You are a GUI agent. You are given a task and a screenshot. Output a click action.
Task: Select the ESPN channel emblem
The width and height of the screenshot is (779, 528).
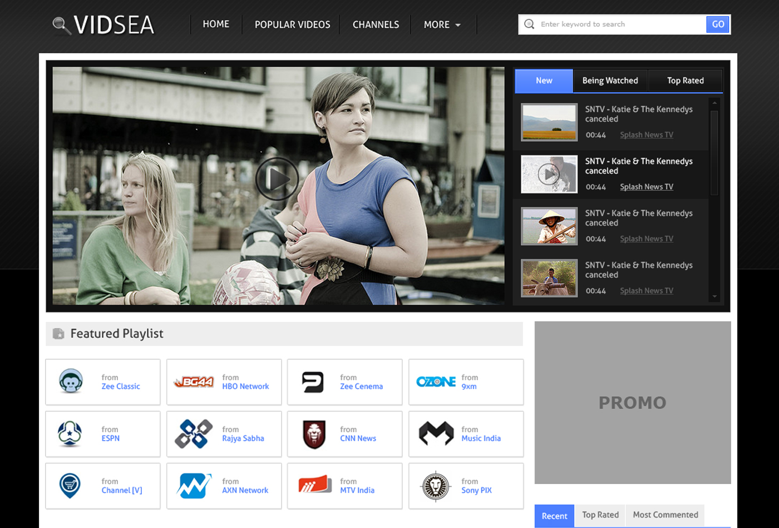[70, 434]
